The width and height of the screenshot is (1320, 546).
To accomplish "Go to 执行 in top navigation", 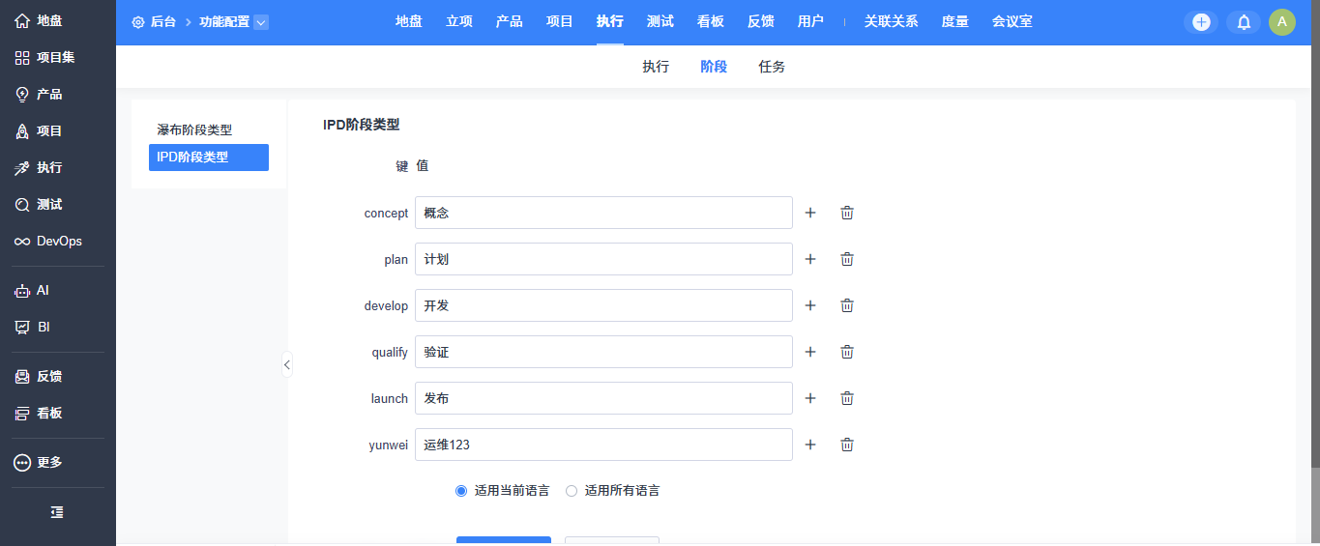I will [x=610, y=21].
